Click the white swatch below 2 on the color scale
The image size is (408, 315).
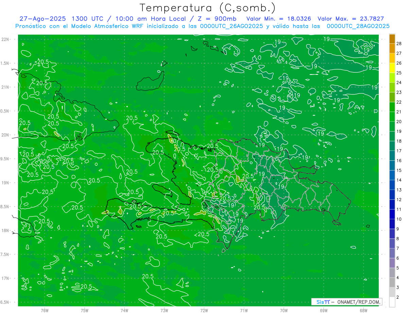(392, 302)
